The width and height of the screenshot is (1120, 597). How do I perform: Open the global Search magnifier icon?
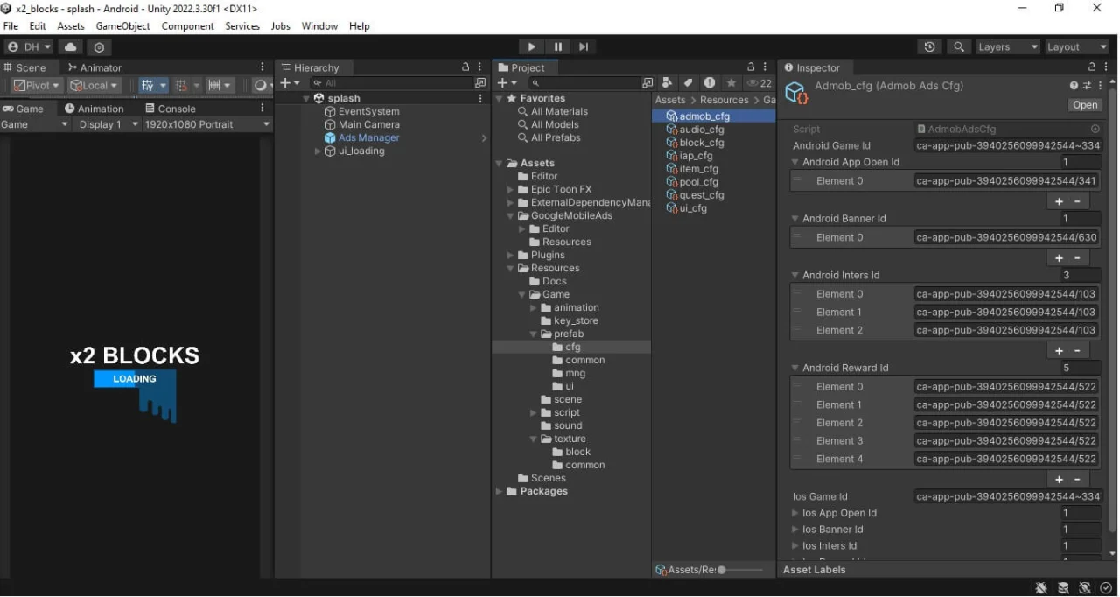pos(960,47)
